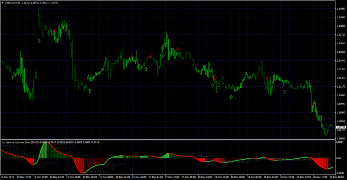This screenshot has height=180, width=347.
Task: Click the 17 Dec 12:00 time axis label
Action: click(x=172, y=177)
